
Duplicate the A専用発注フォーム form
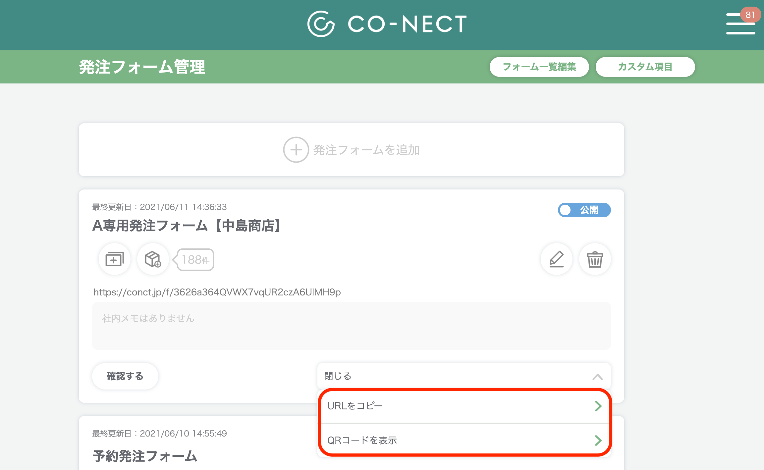115,259
